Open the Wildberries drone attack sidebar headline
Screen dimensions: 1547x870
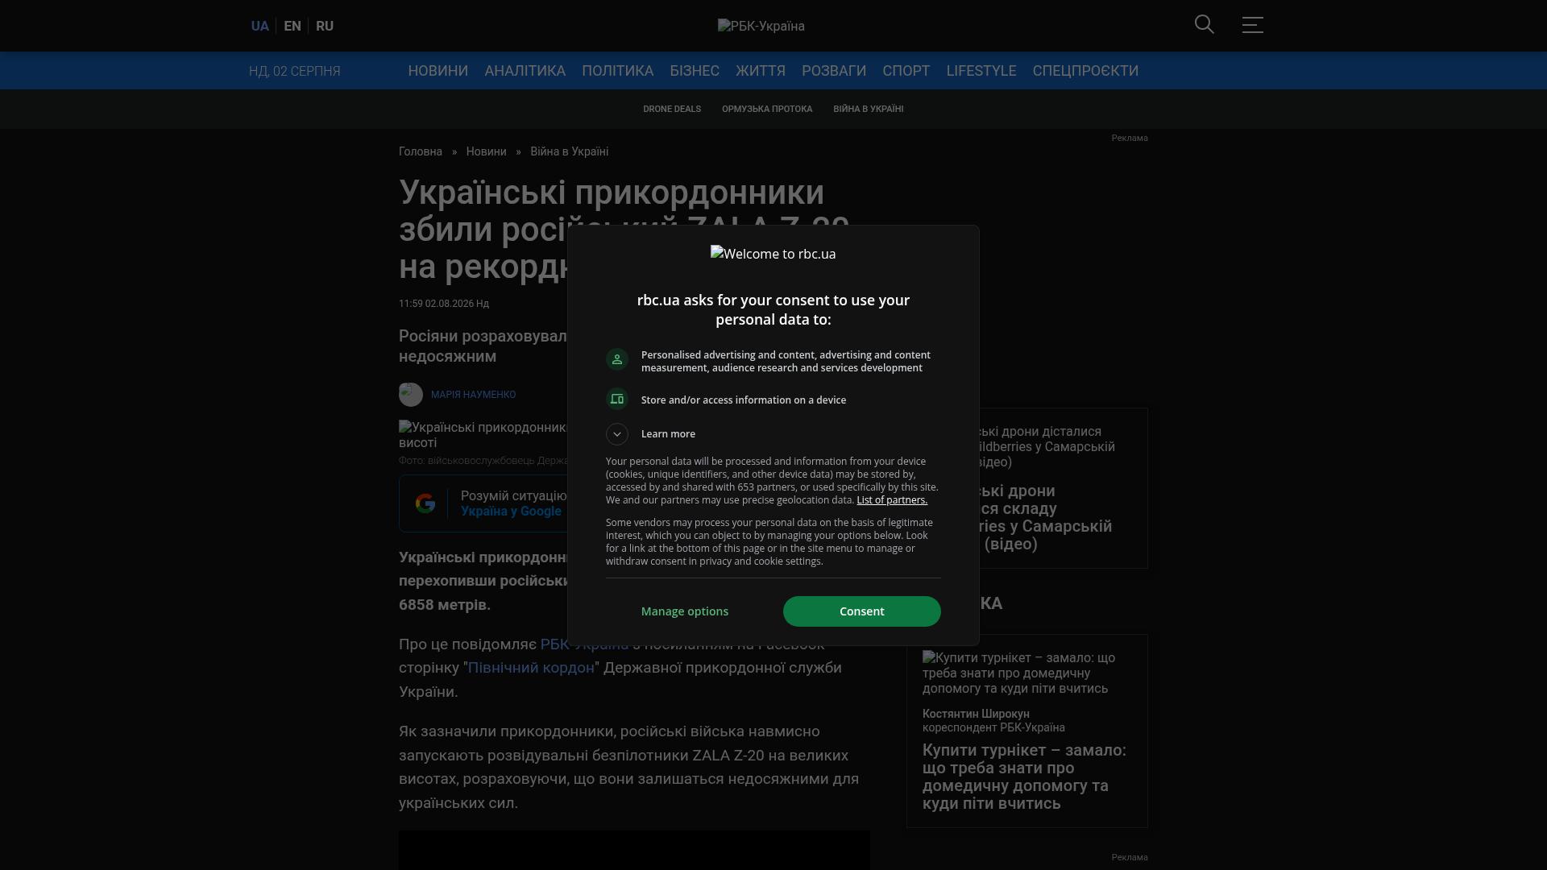point(1047,517)
